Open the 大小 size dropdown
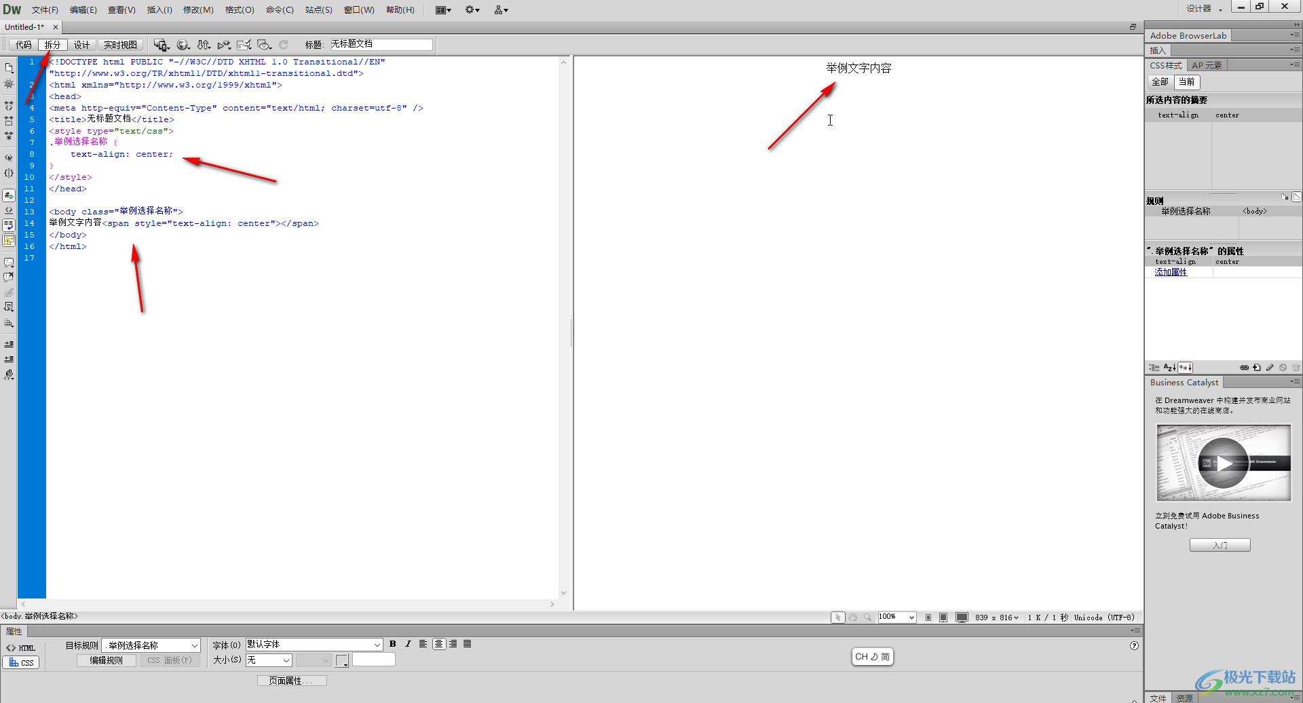Image resolution: width=1303 pixels, height=703 pixels. (269, 660)
